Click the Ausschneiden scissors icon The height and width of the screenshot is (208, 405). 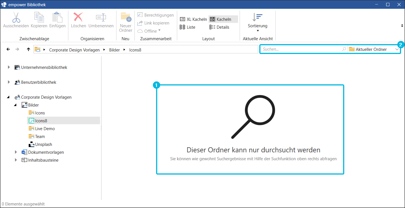click(16, 17)
